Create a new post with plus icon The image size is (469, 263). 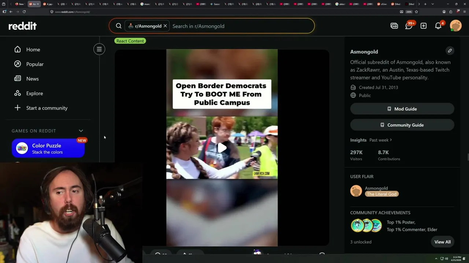click(x=424, y=26)
